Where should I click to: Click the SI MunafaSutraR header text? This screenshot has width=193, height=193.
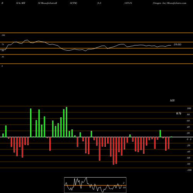coord(47,3)
